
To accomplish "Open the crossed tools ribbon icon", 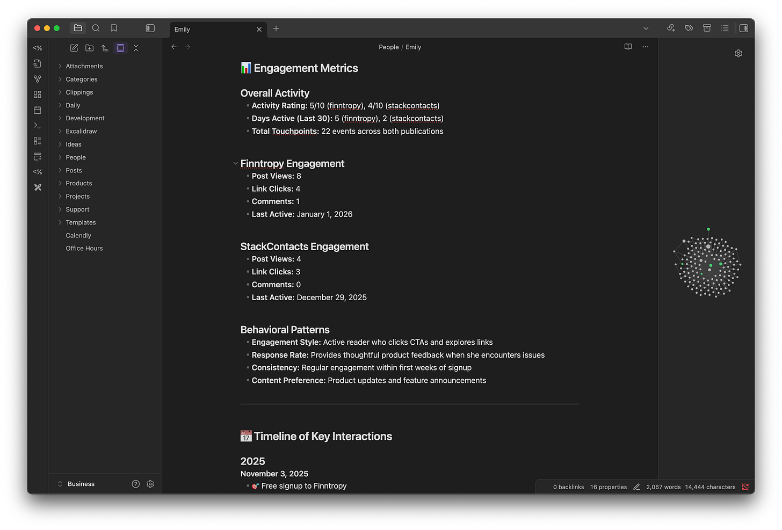I will coord(38,187).
